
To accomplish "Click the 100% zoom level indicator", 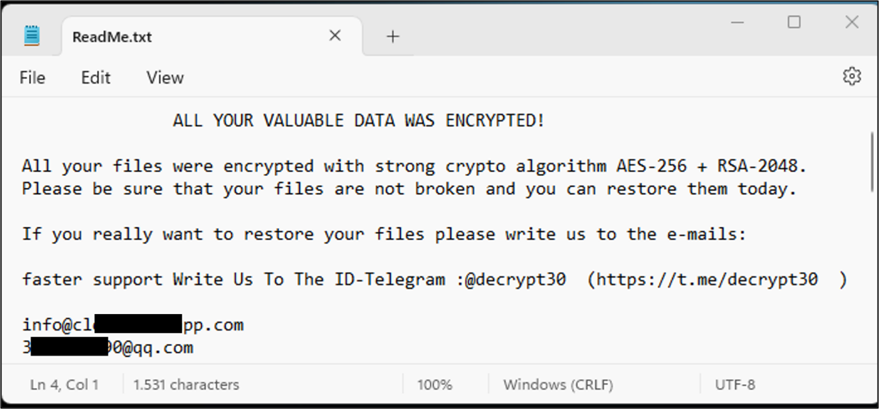I will coord(435,385).
